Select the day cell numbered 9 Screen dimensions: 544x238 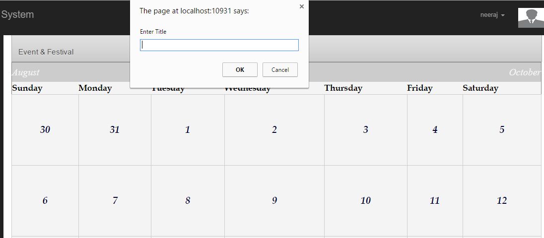pos(274,201)
